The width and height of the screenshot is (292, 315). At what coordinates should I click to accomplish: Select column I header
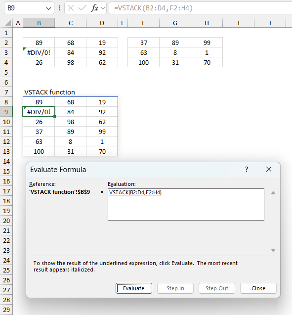239,23
